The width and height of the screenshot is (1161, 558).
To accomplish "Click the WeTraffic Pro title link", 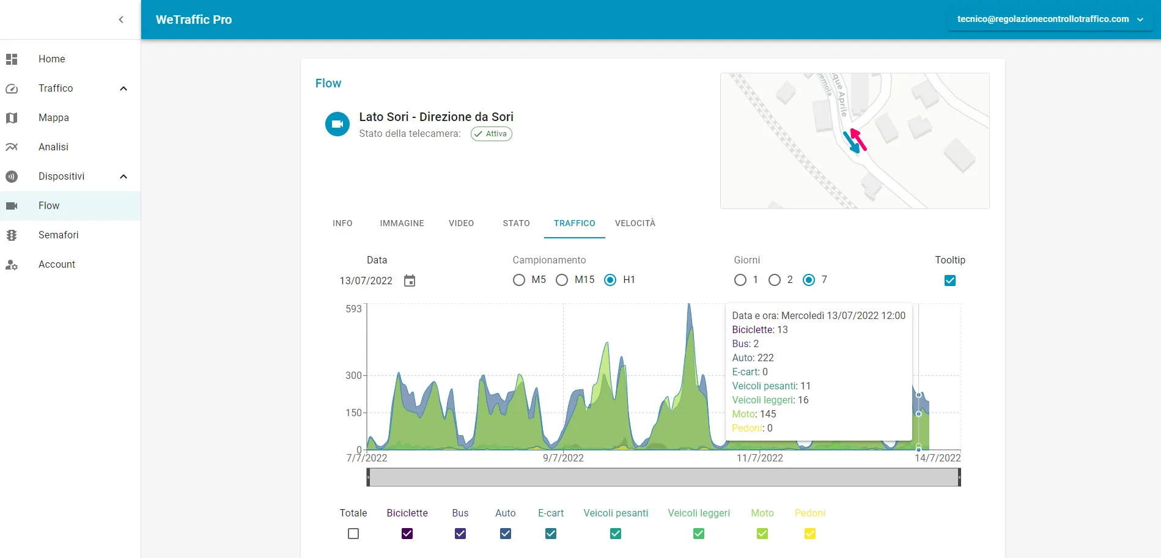I will 194,19.
